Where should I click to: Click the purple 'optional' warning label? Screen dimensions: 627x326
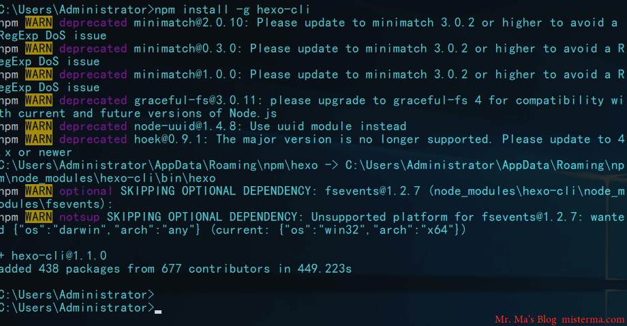(x=86, y=191)
